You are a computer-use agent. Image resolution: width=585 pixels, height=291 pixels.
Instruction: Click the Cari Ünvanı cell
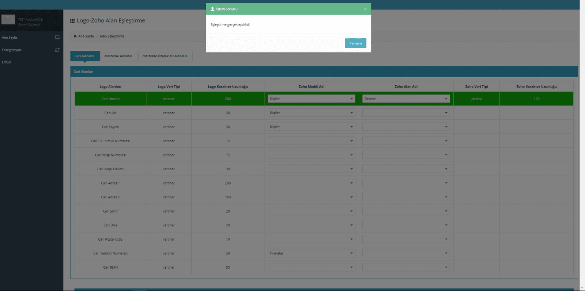110,99
